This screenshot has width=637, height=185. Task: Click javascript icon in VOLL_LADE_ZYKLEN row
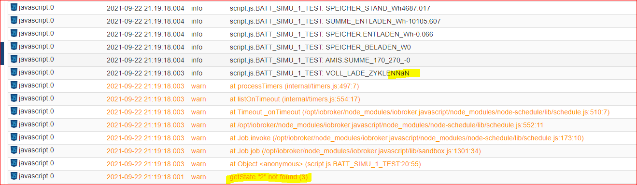coord(14,73)
